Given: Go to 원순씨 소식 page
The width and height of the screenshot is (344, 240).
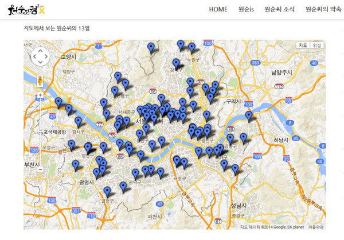Looking at the screenshot, I should [280, 10].
